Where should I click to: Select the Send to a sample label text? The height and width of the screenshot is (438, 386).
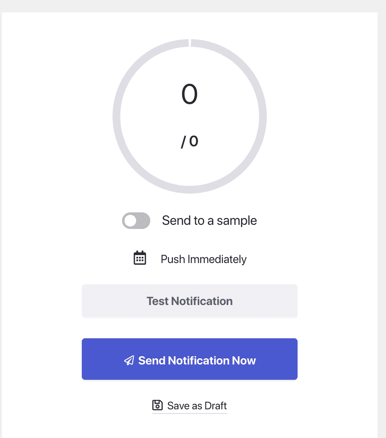(209, 221)
